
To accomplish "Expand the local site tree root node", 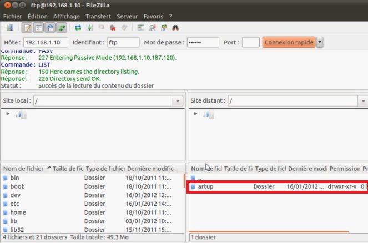I will 8,114.
